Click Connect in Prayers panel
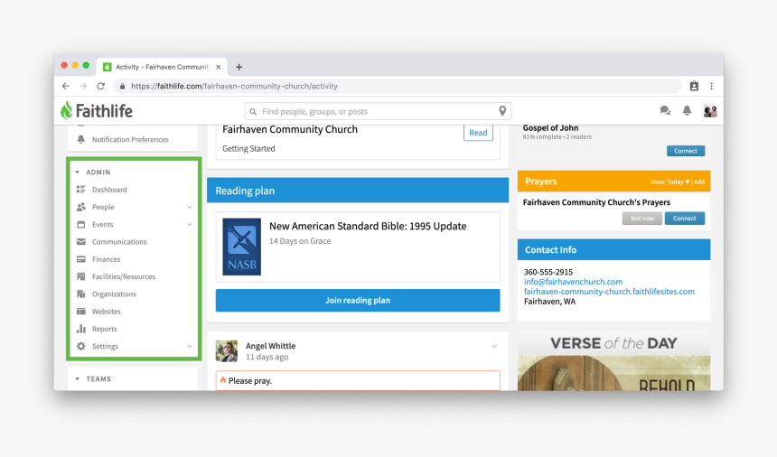This screenshot has height=457, width=777. pos(685,219)
